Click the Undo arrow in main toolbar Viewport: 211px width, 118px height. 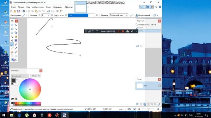(x=48, y=11)
